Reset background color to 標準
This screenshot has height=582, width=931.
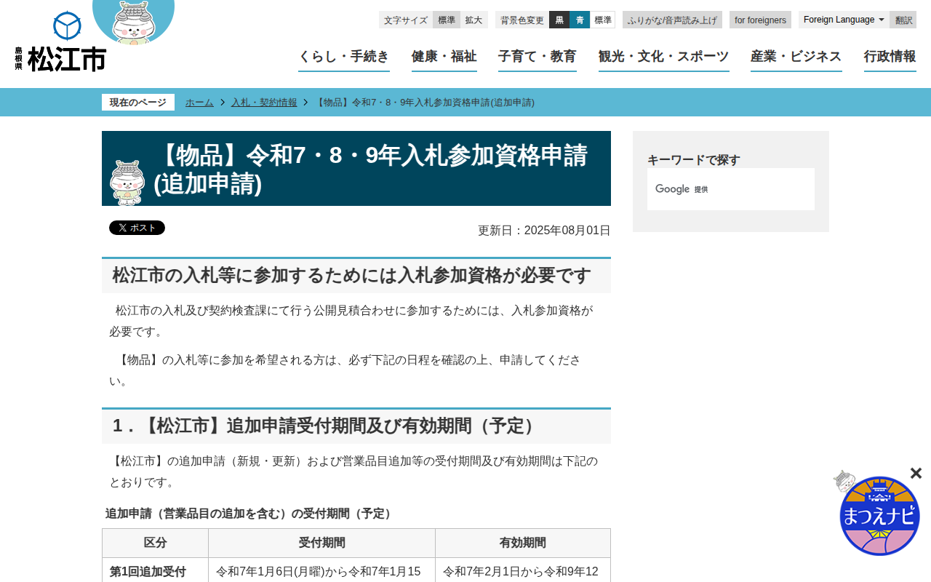tap(602, 20)
